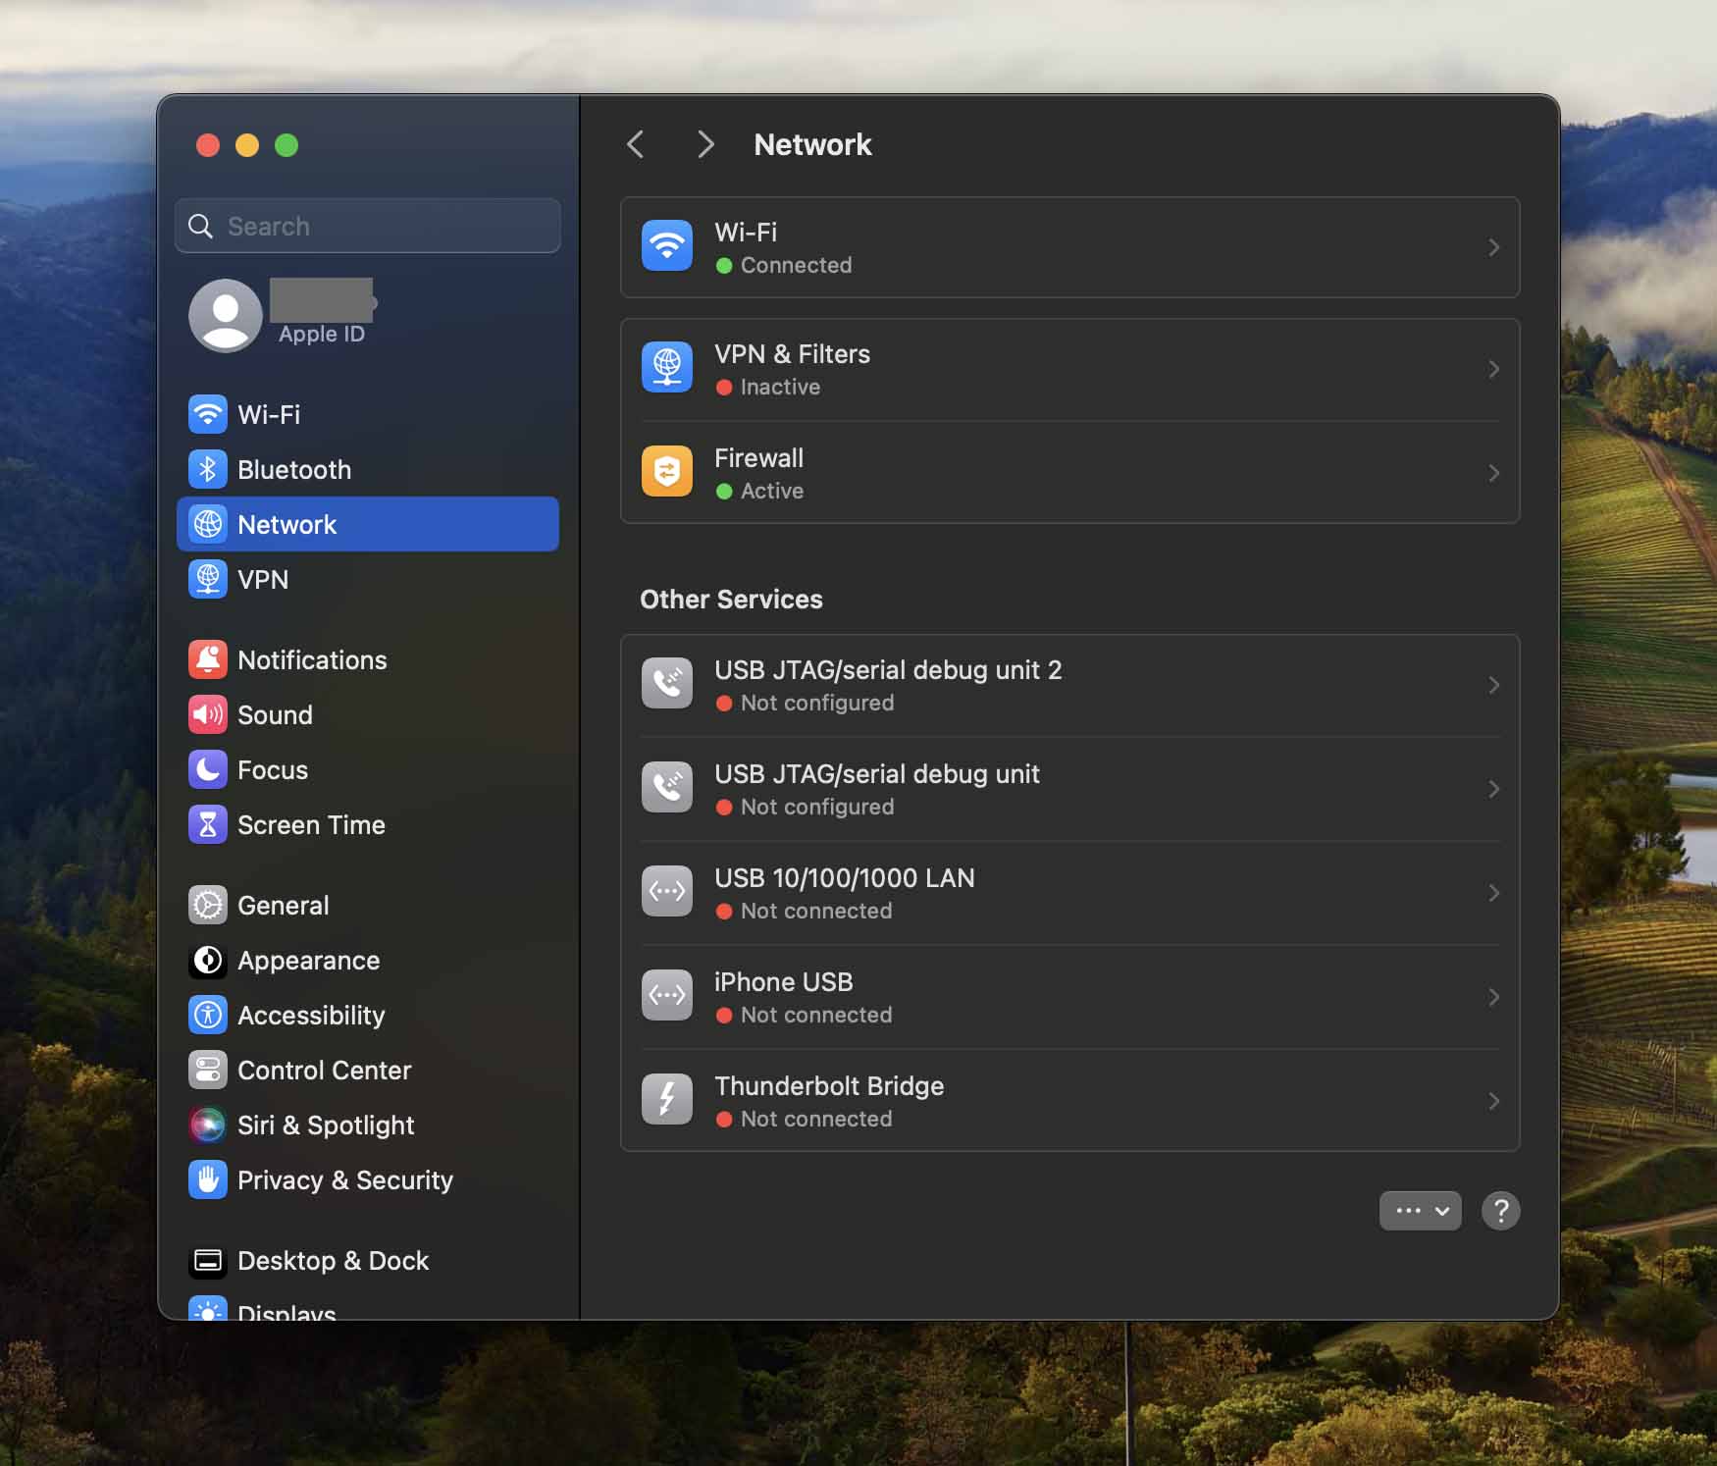Select Control Center in sidebar
1717x1466 pixels.
tap(324, 1070)
